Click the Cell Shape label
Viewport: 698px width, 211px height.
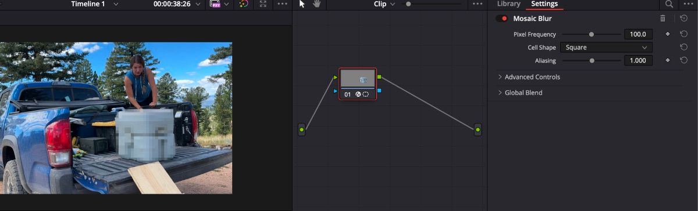[542, 48]
